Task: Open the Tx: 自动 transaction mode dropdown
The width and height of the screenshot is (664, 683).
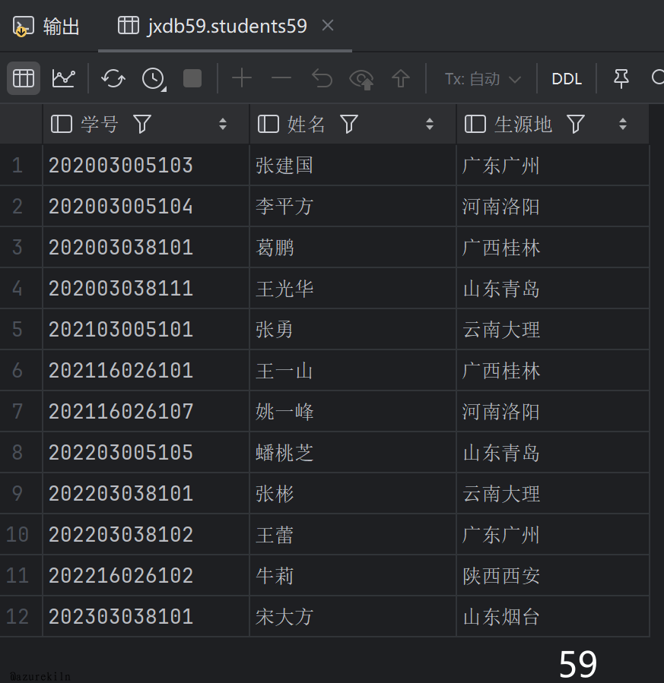Action: (x=483, y=79)
